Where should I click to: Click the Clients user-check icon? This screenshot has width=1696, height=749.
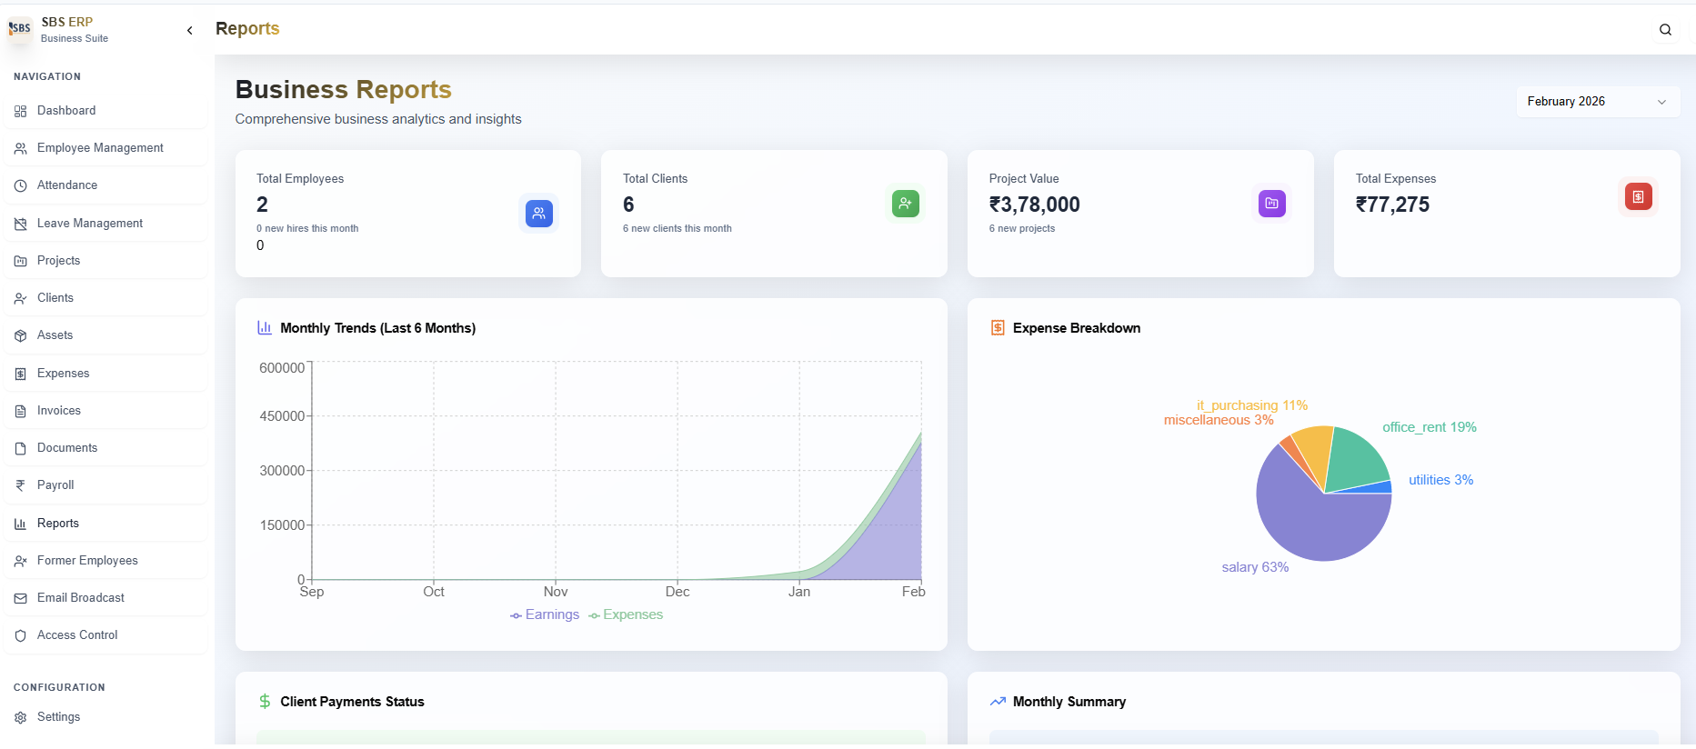point(21,298)
